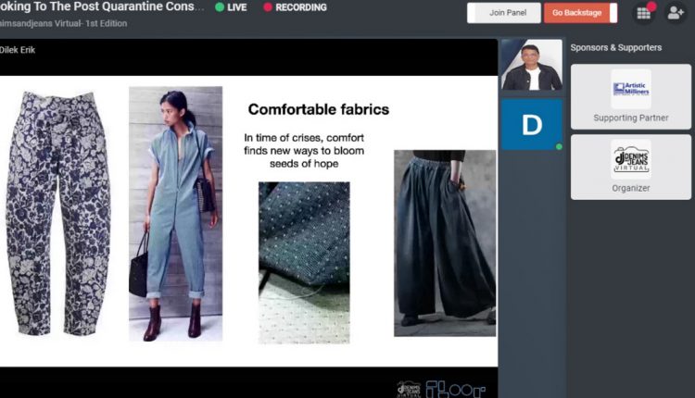Click the session title at top left
The width and height of the screenshot is (695, 398).
pos(102,6)
